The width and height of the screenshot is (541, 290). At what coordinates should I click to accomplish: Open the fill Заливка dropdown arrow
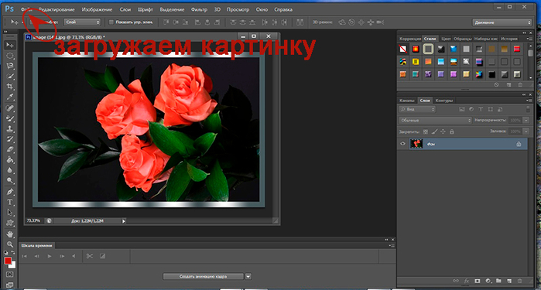pos(526,131)
